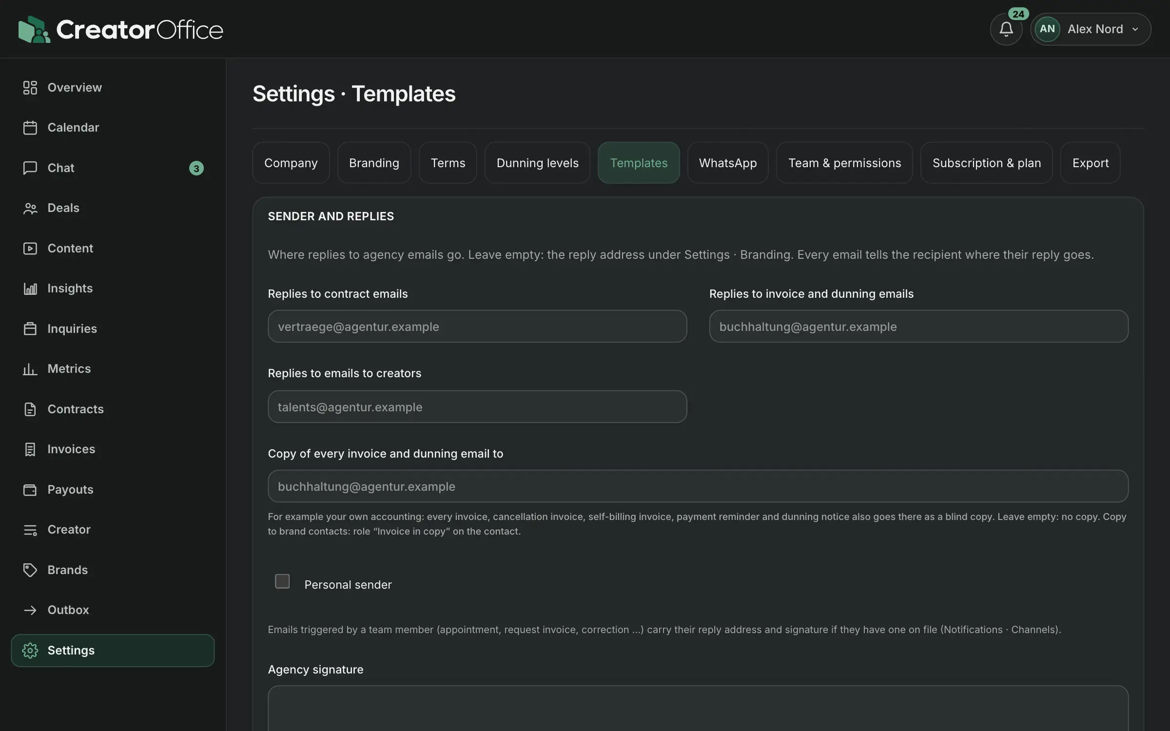
Task: Click the AN avatar circle
Action: pos(1047,29)
